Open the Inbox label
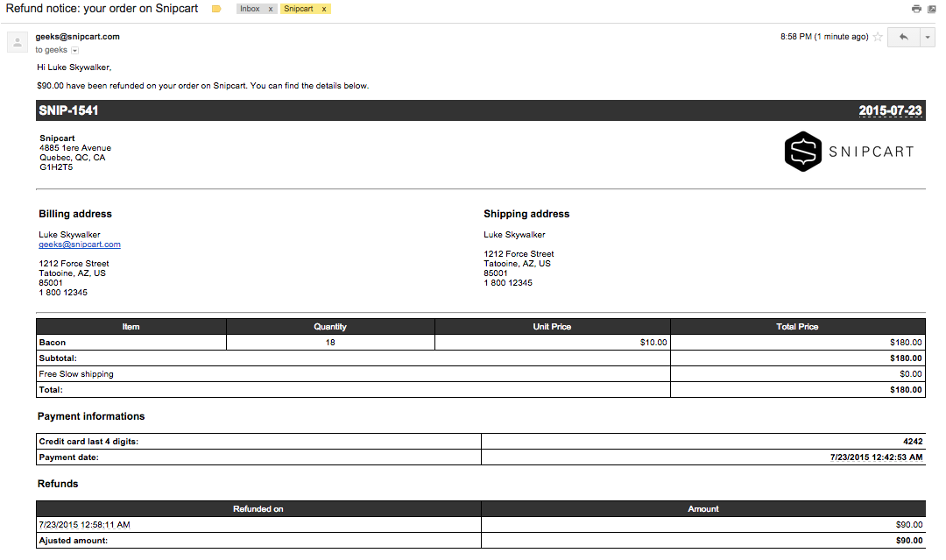 pos(250,9)
